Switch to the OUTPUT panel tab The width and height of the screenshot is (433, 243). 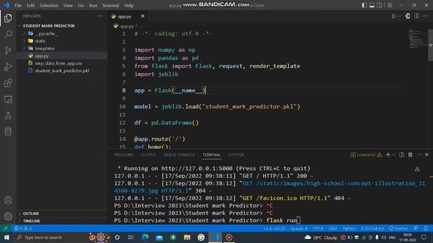coord(148,155)
